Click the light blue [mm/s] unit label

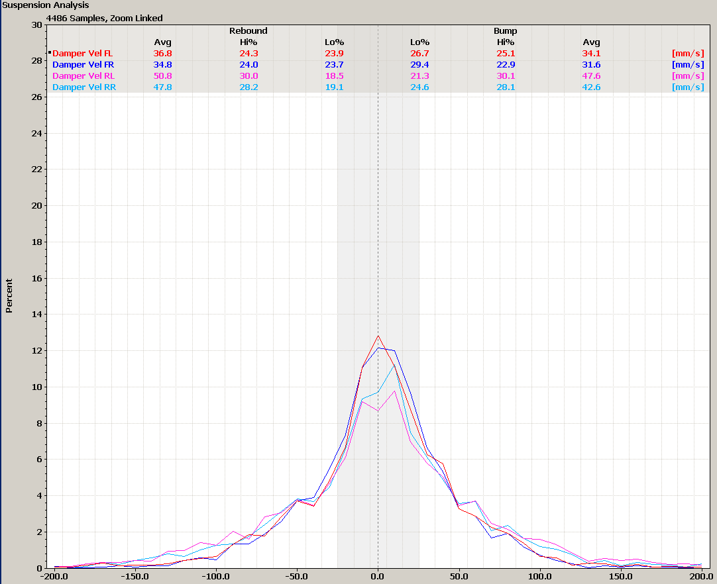pos(687,87)
